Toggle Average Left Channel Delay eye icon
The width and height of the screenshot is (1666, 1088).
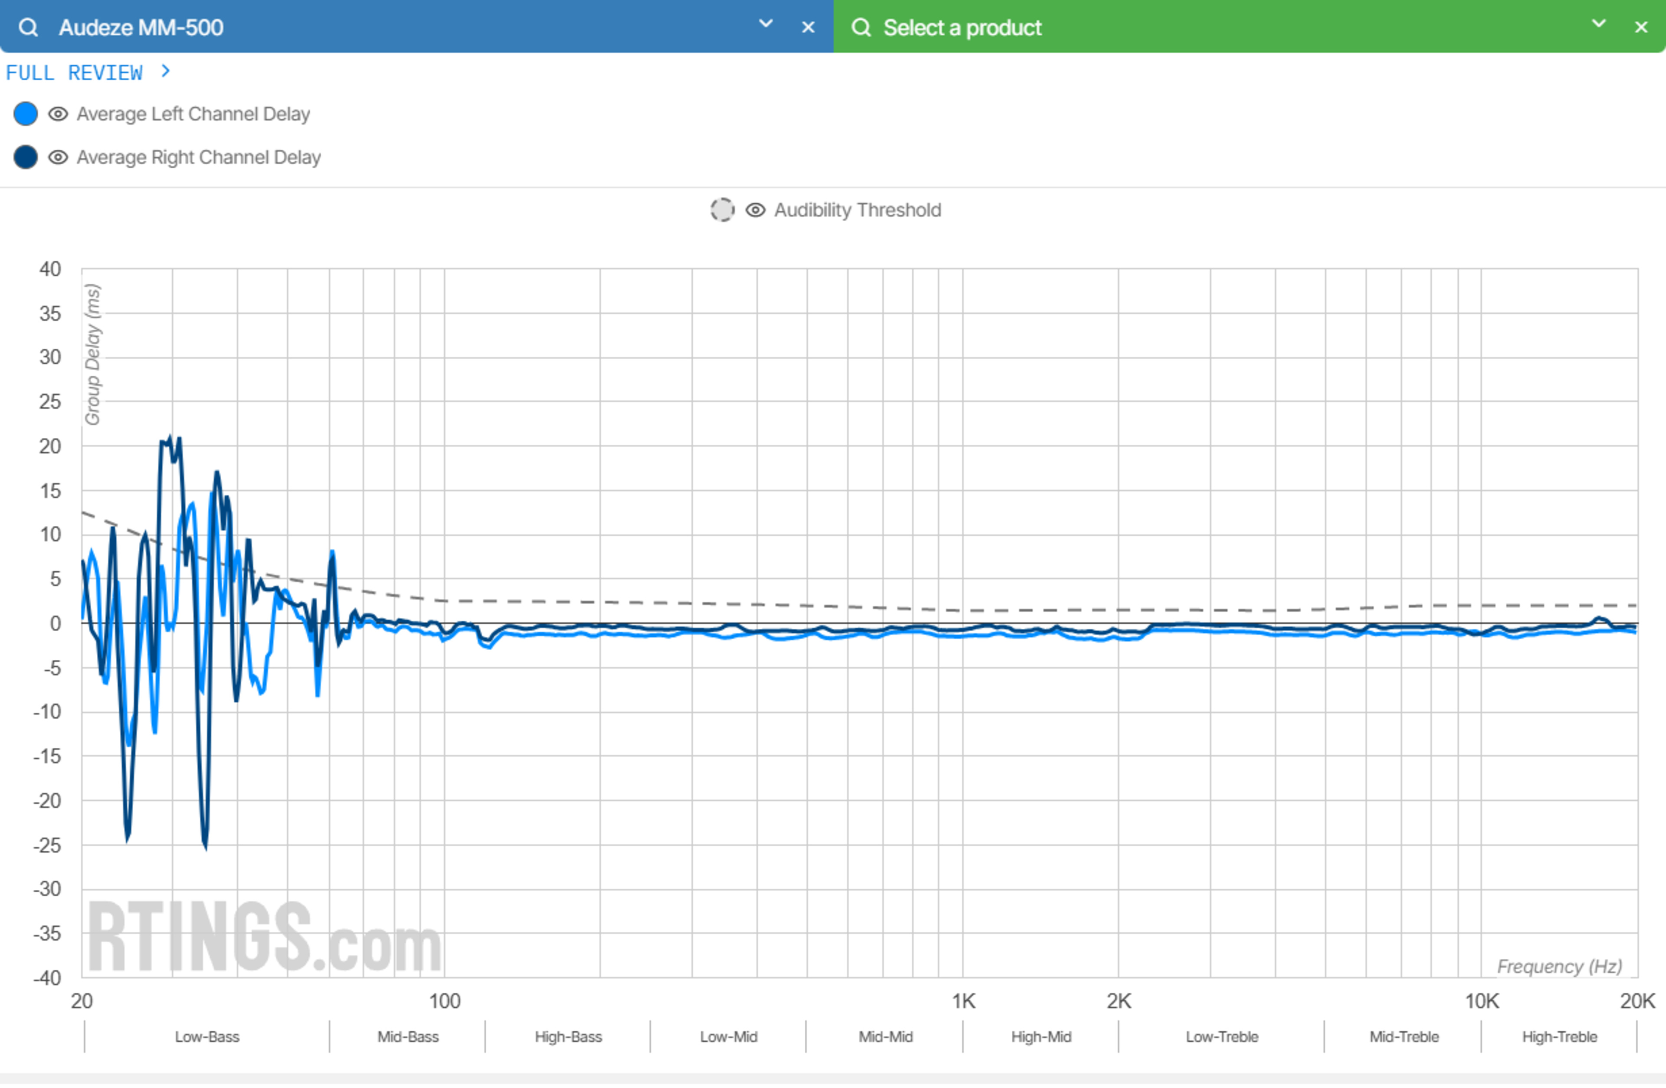58,114
